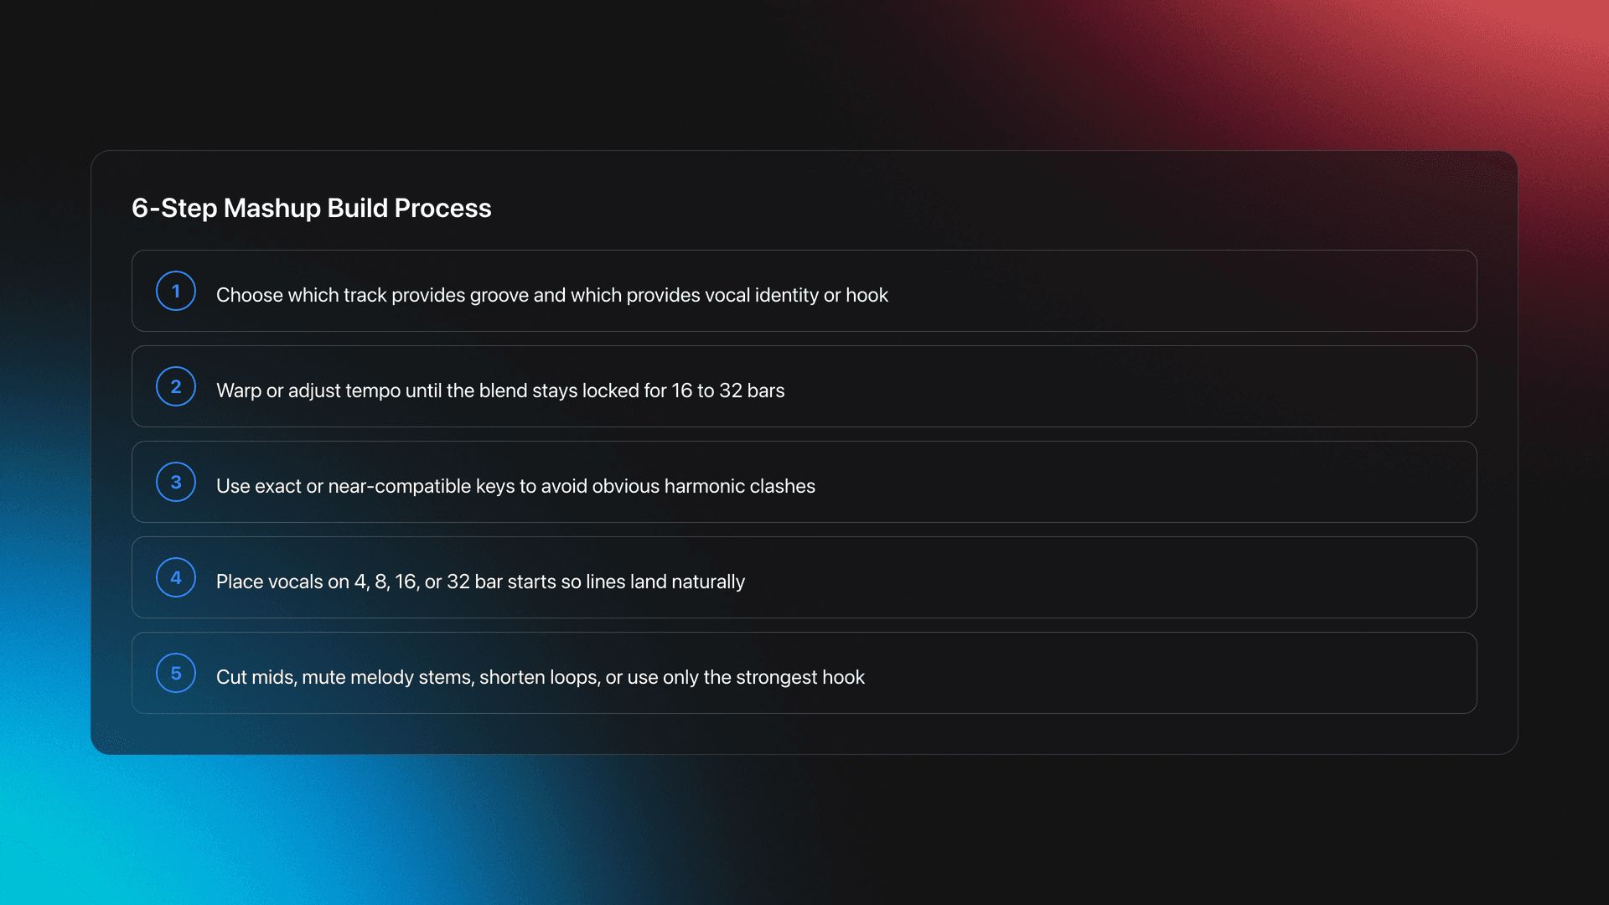Click 'Cut mids, mute melody stems' text

[x=345, y=677]
